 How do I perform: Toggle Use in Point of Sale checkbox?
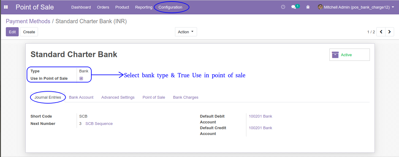81,78
